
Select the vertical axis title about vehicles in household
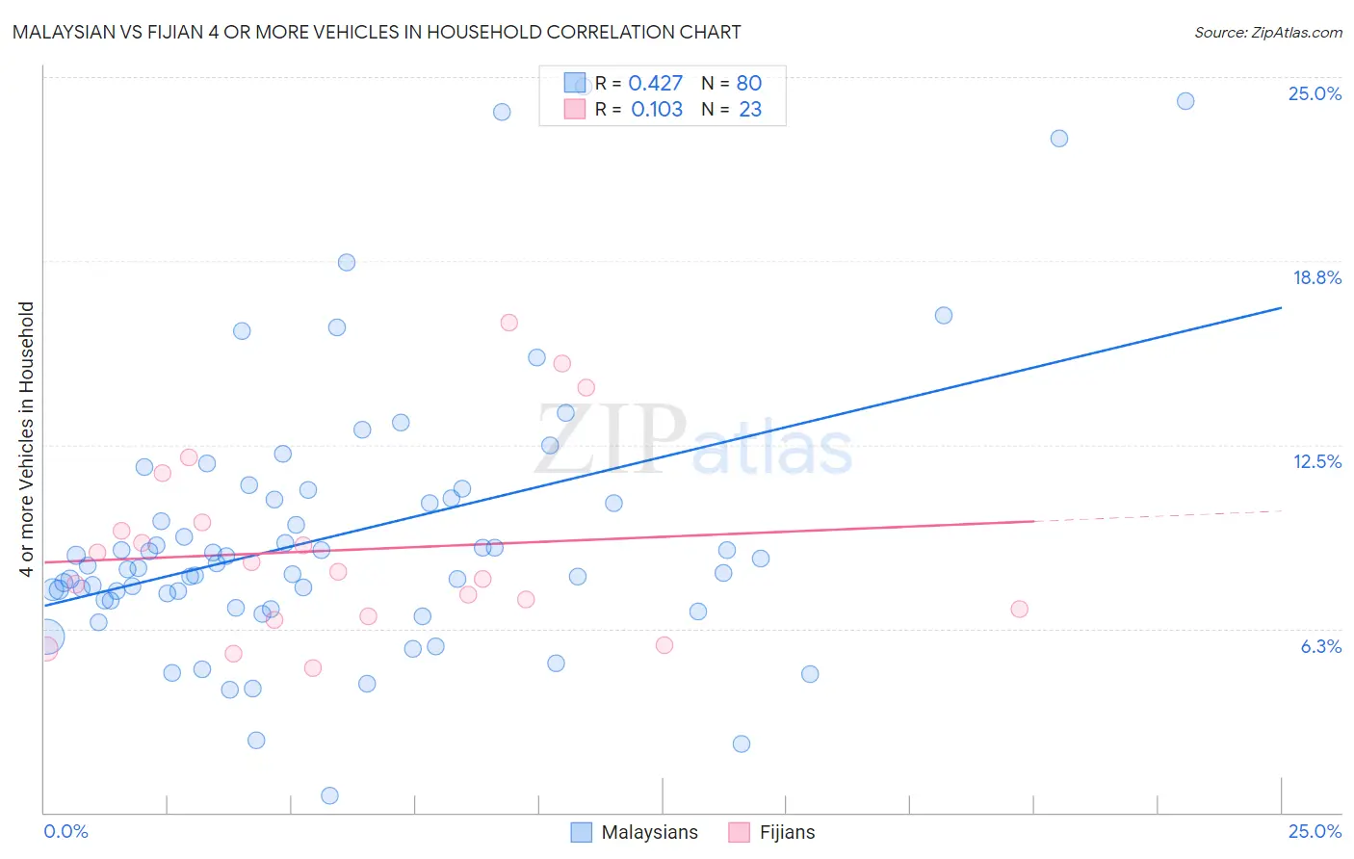[x=27, y=439]
